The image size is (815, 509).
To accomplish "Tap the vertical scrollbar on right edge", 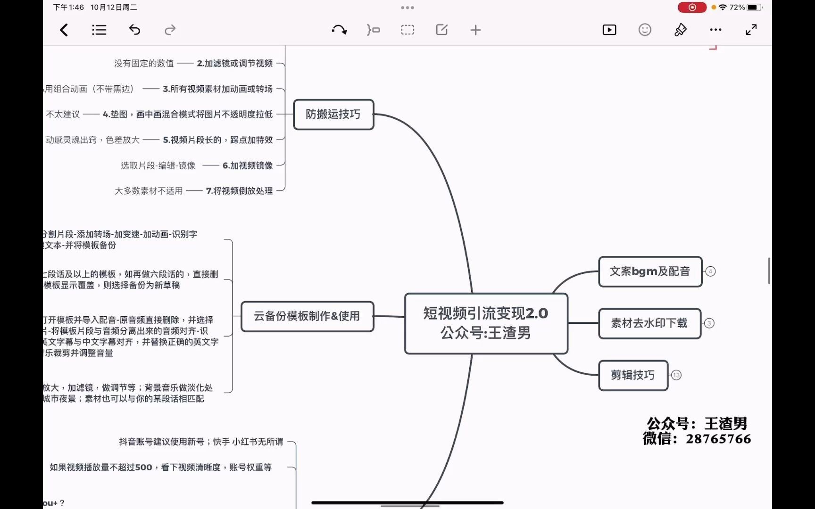I will (x=769, y=271).
